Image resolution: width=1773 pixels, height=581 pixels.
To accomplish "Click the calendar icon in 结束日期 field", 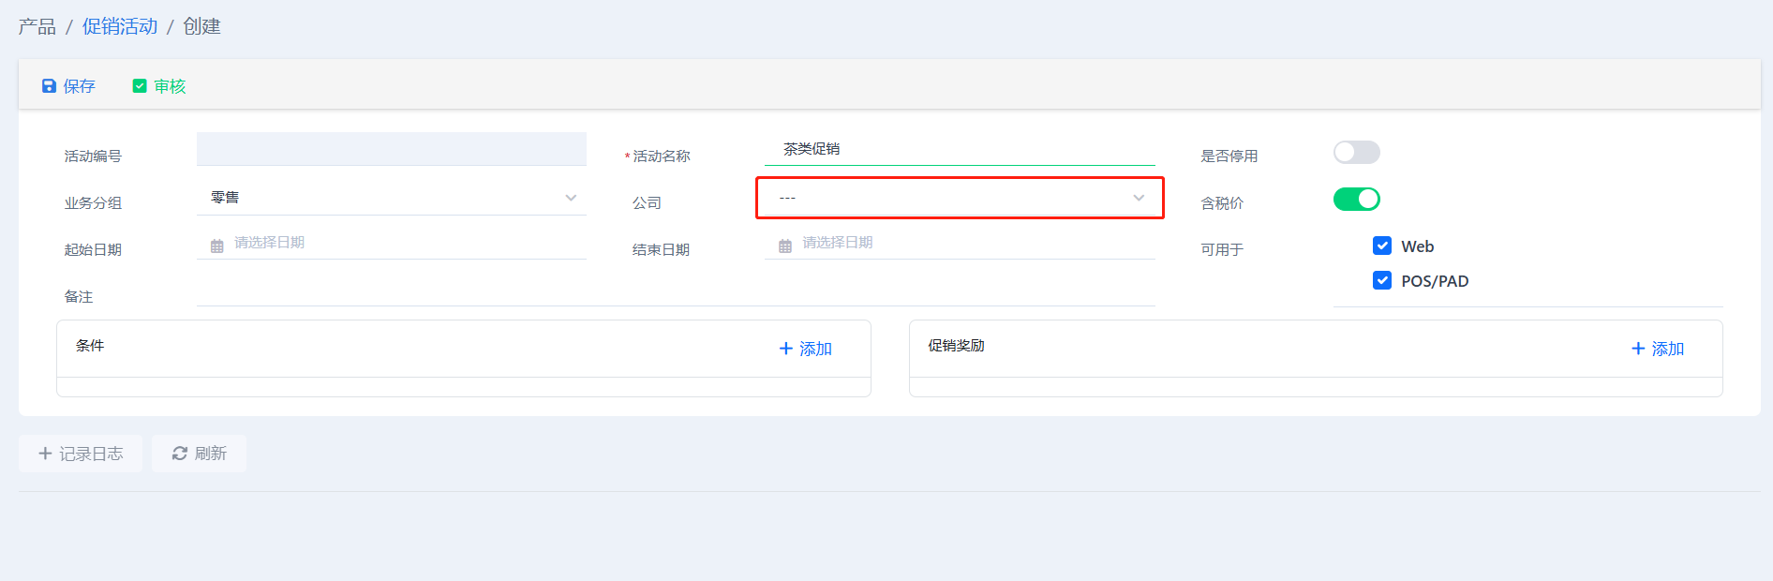I will [x=785, y=246].
